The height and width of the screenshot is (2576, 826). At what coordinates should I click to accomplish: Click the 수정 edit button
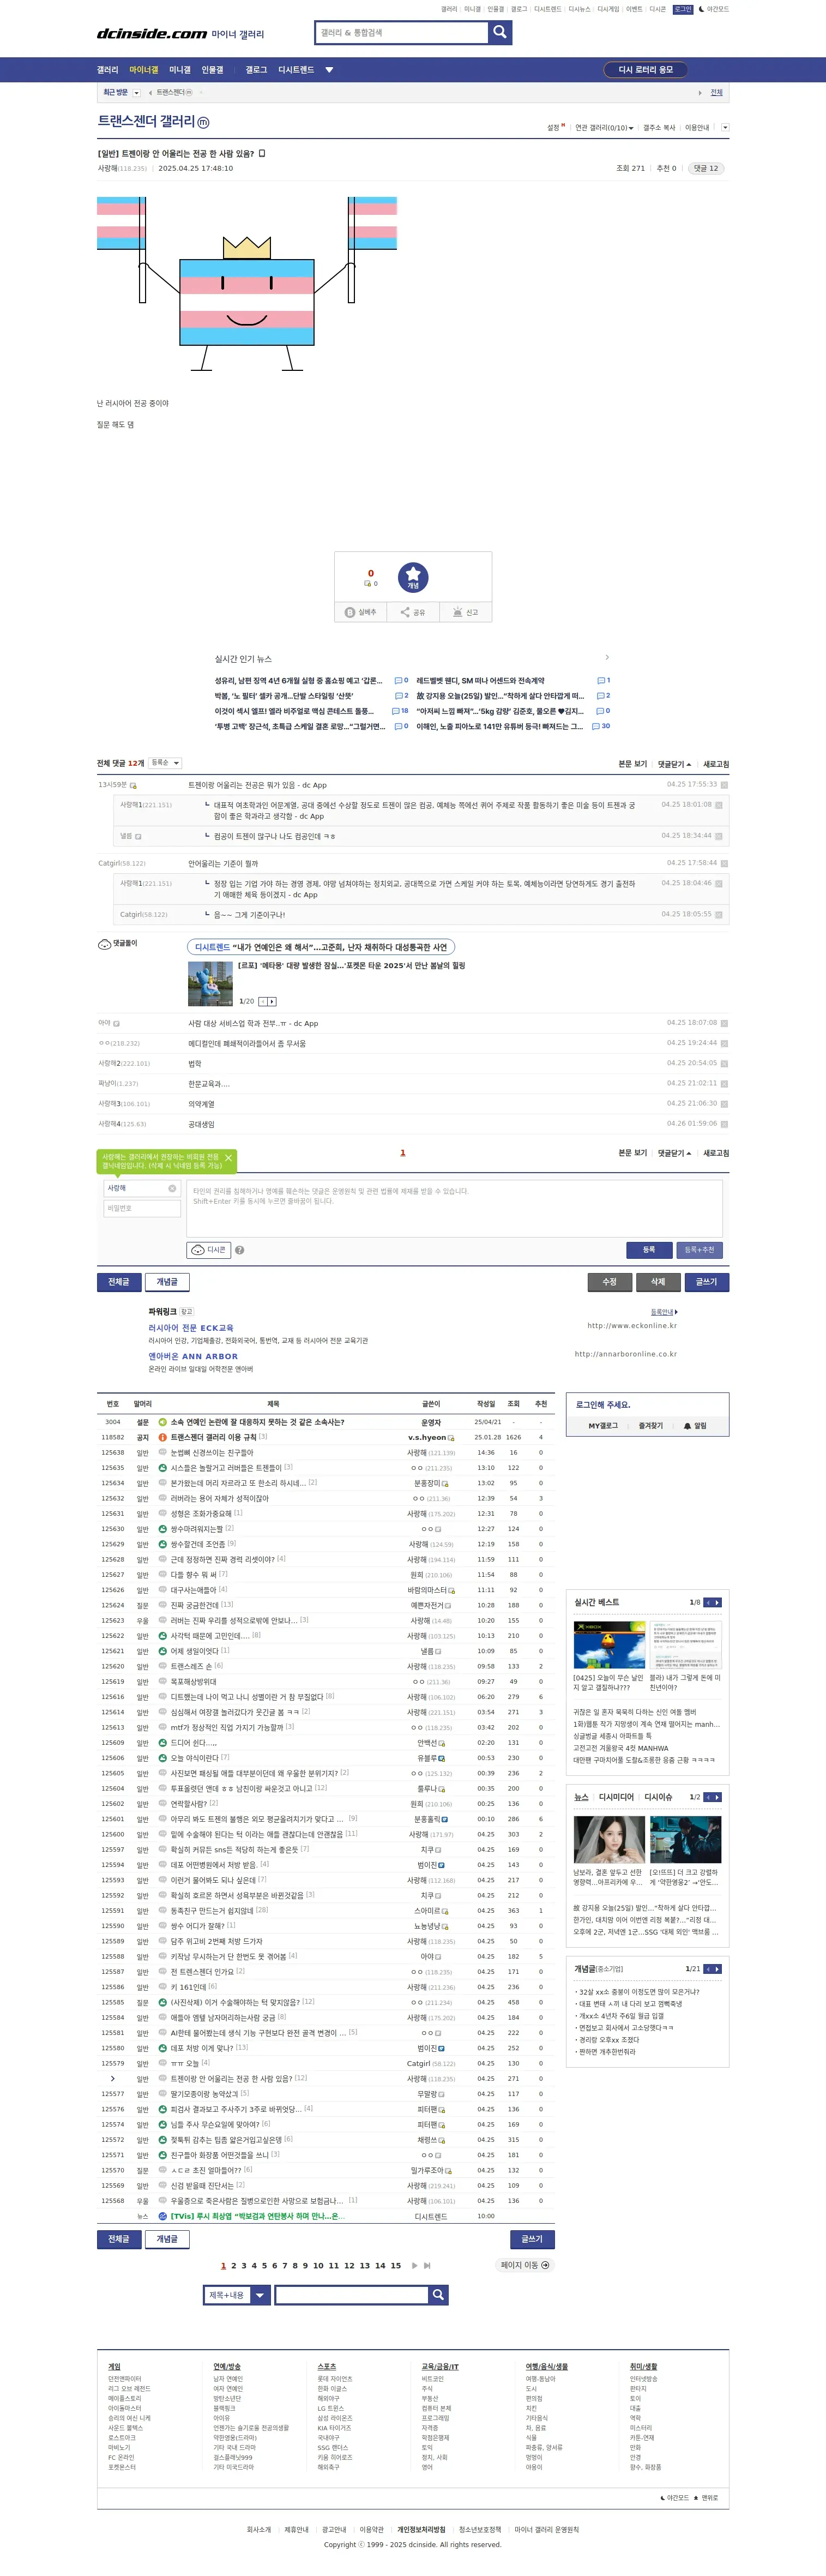click(x=609, y=1282)
